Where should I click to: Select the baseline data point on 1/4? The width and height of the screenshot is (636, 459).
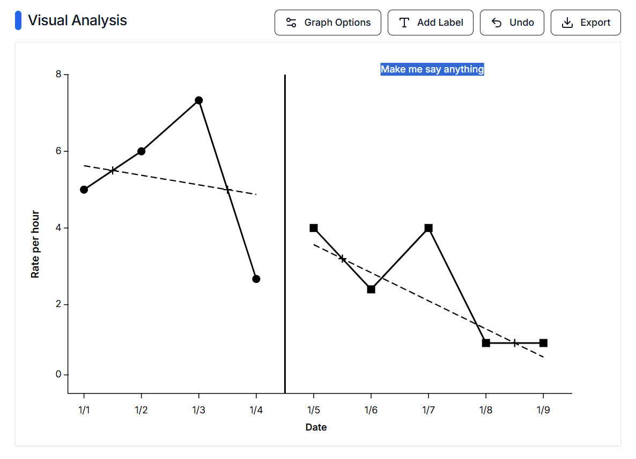click(256, 279)
